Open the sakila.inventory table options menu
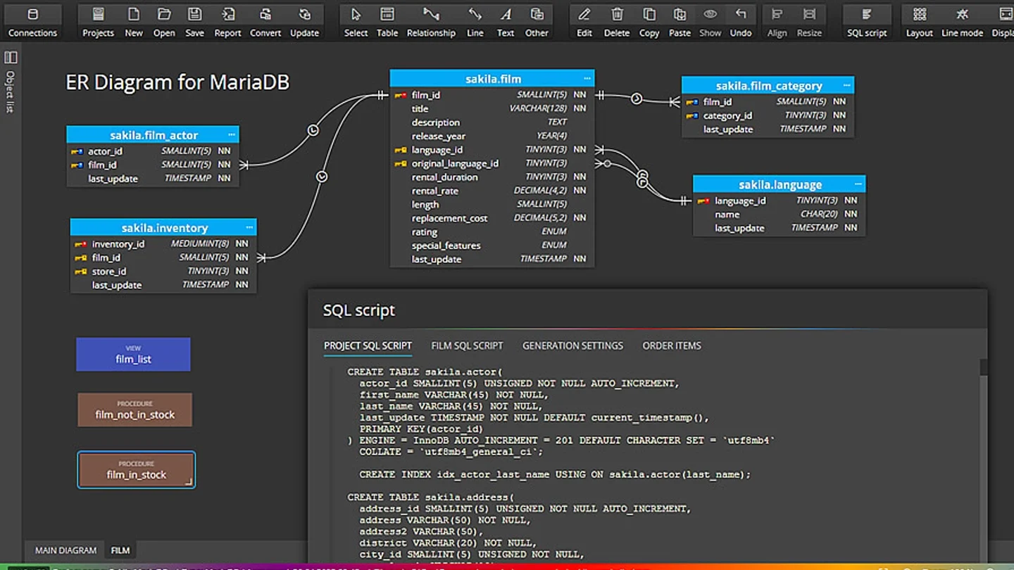 (249, 228)
